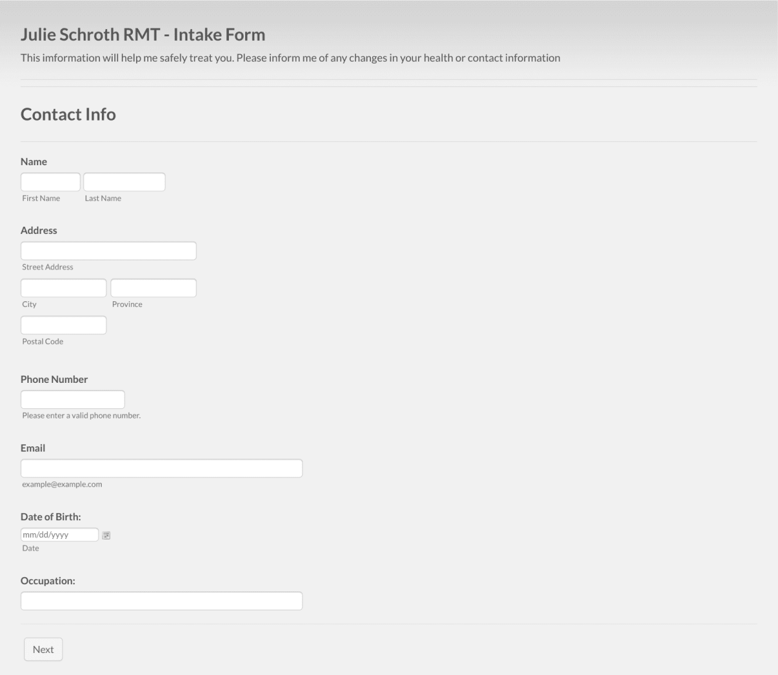778x675 pixels.
Task: Click the City input box
Action: pos(63,287)
